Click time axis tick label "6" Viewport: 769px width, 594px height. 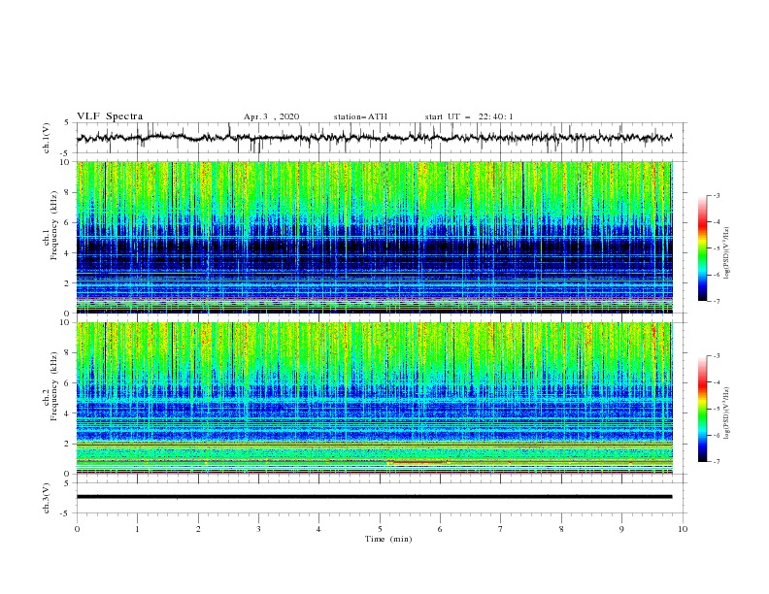coord(440,529)
